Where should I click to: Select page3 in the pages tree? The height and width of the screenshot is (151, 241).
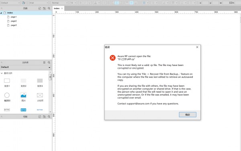coord(14,25)
